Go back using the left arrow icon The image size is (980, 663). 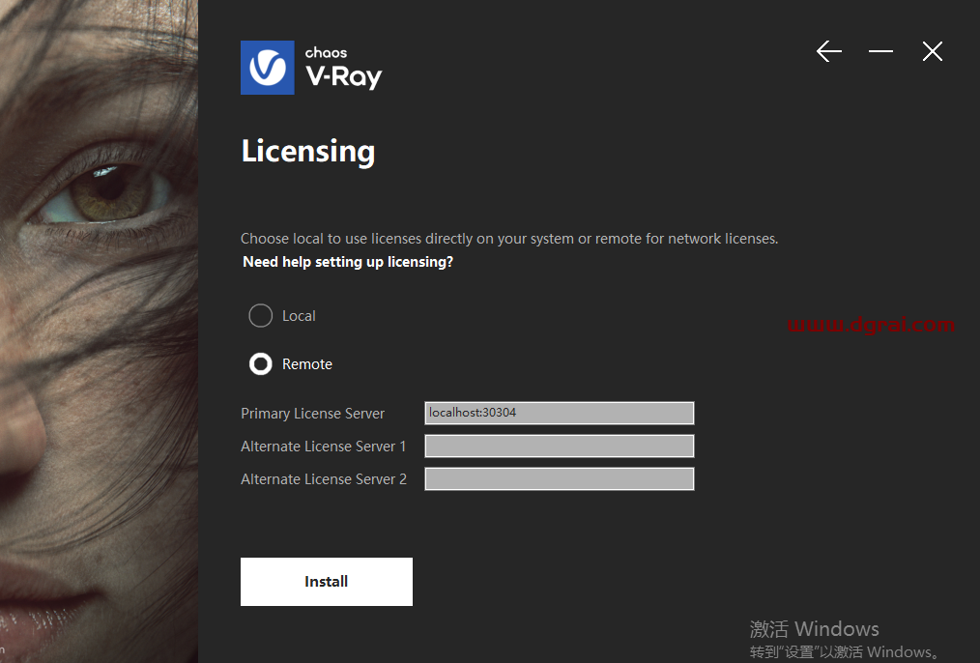tap(828, 51)
